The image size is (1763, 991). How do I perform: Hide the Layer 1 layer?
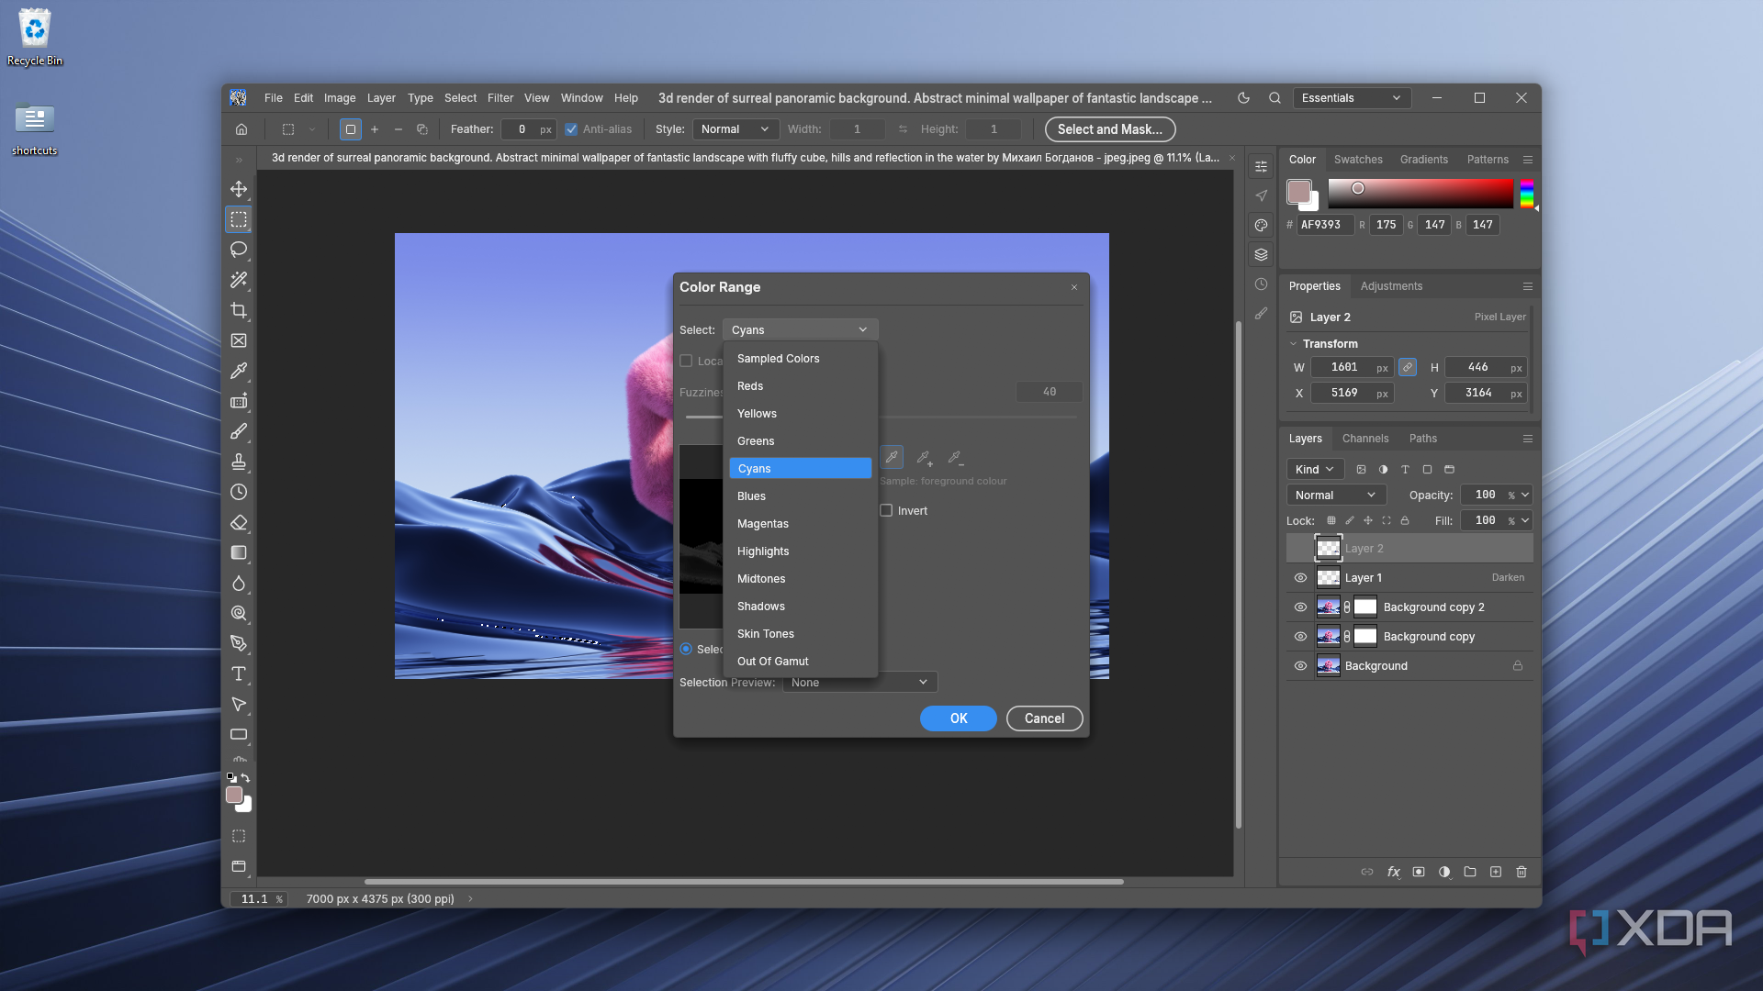(1300, 578)
